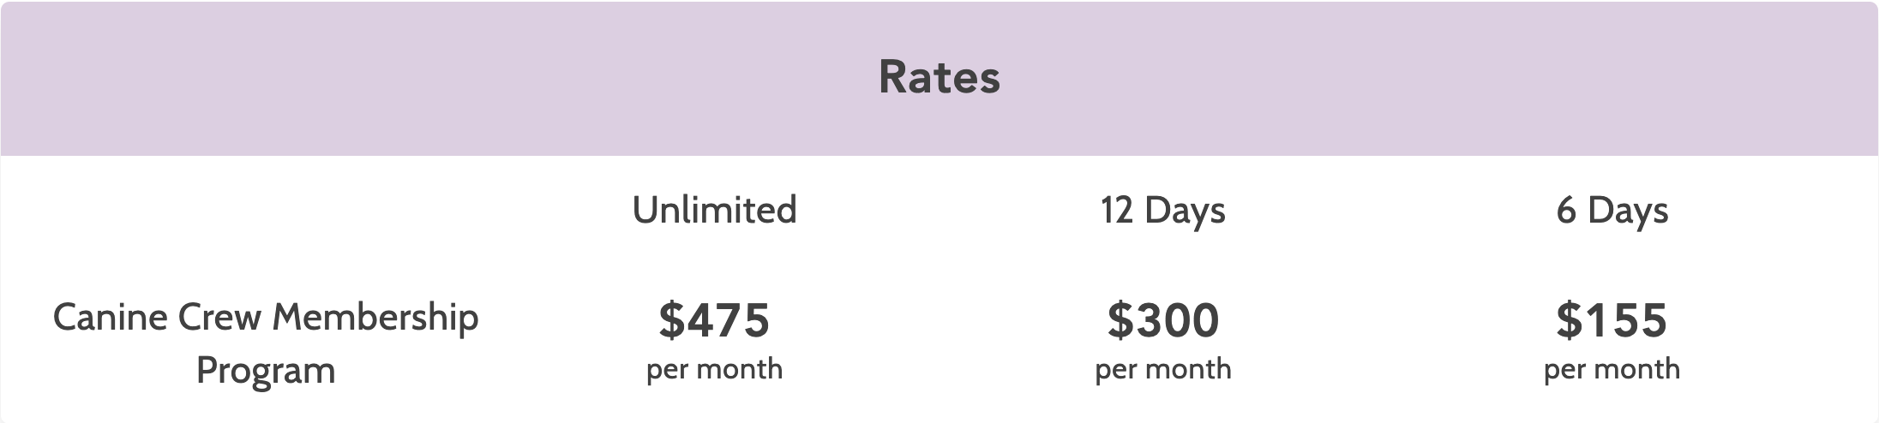Select the Unlimited plan column header
Viewport: 1879px width, 423px height.
(714, 210)
